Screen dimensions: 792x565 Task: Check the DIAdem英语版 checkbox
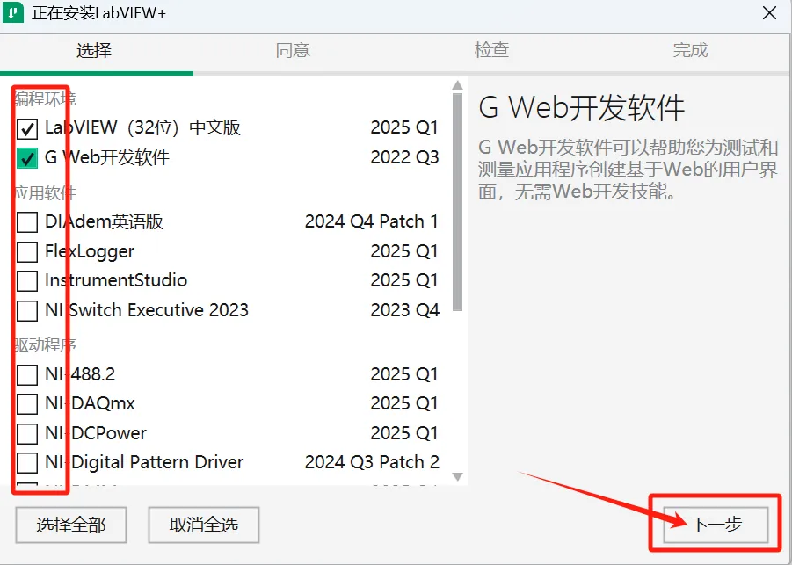click(27, 221)
